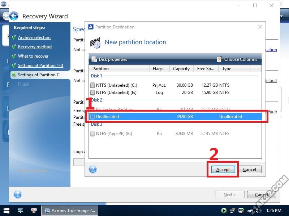289x216 pixels.
Task: Maximize the Recovery Wizard window
Action: [x=255, y=5]
